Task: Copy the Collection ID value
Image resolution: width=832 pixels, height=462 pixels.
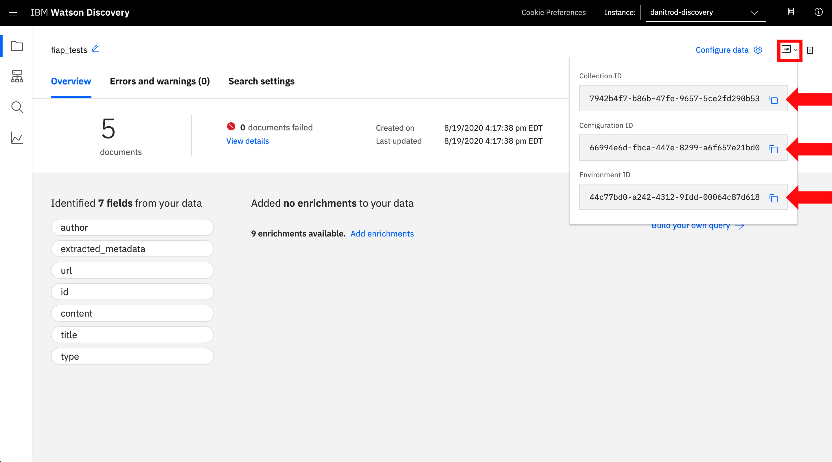Action: pyautogui.click(x=774, y=99)
